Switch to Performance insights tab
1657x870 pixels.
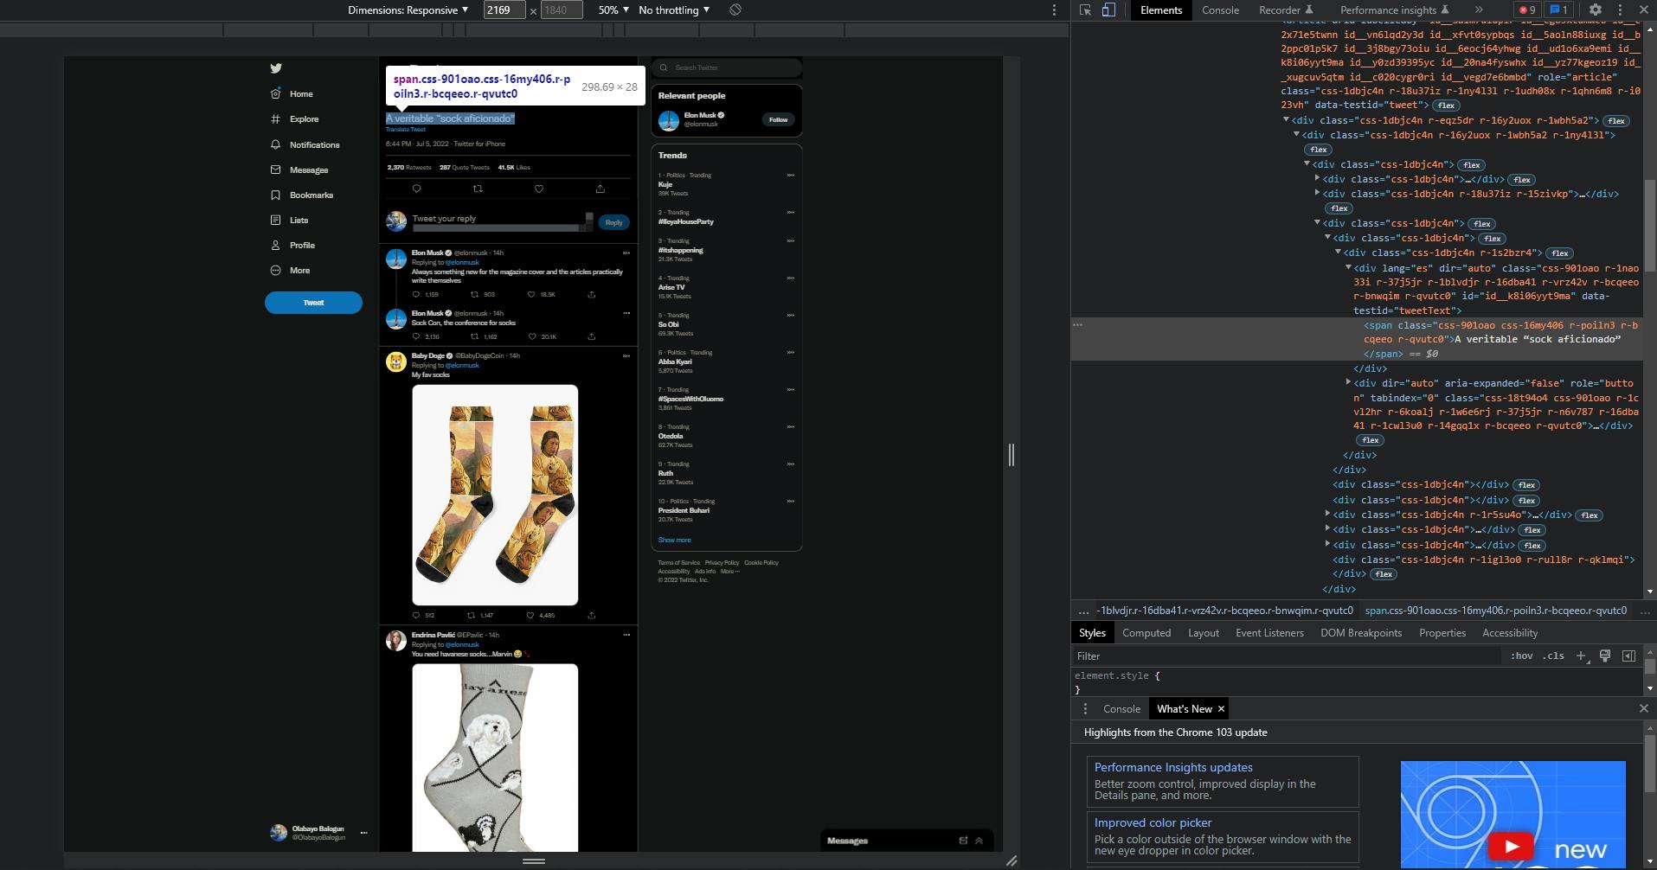(1394, 10)
